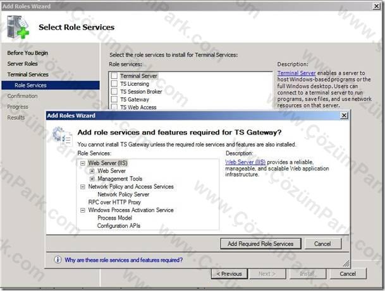385x291 pixels.
Task: Open the Web Server (IIS) description link
Action: point(245,162)
